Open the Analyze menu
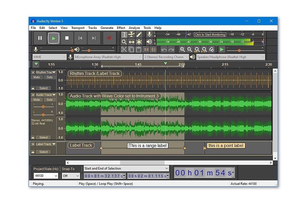The width and height of the screenshot is (306, 203). pos(134,28)
